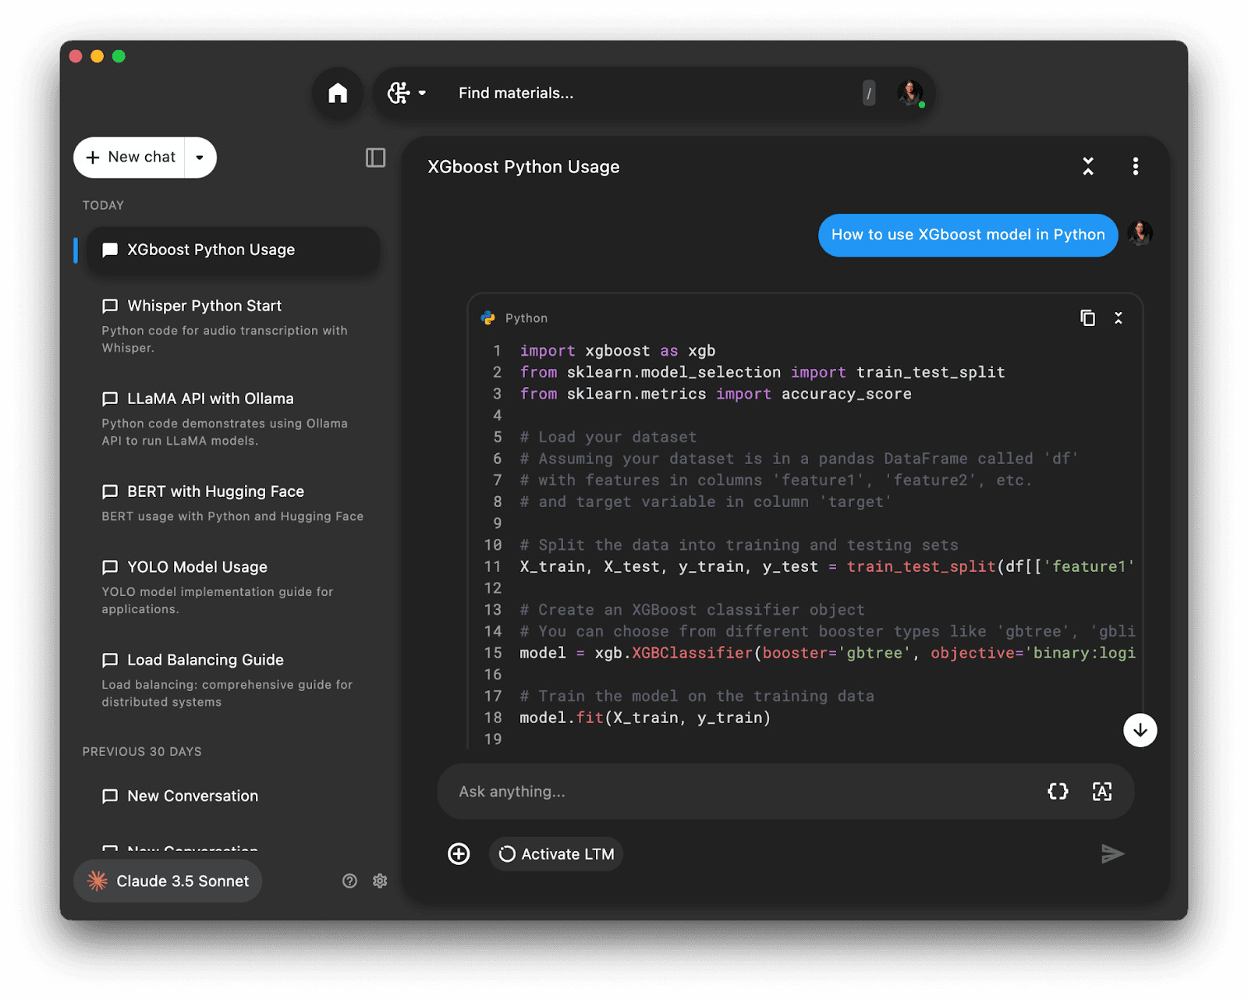Open settings gear icon
Image resolution: width=1248 pixels, height=1000 pixels.
point(380,881)
